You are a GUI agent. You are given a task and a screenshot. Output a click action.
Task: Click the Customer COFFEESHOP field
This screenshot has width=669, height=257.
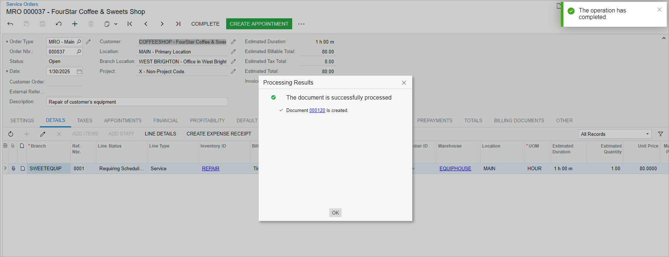click(x=183, y=42)
